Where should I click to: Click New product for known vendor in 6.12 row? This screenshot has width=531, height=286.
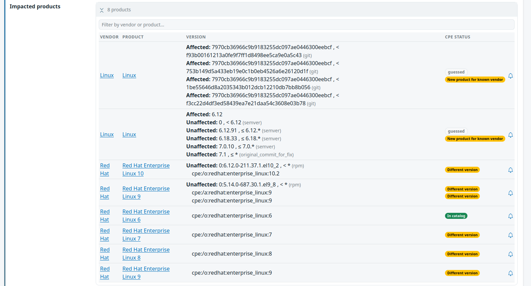(x=475, y=139)
